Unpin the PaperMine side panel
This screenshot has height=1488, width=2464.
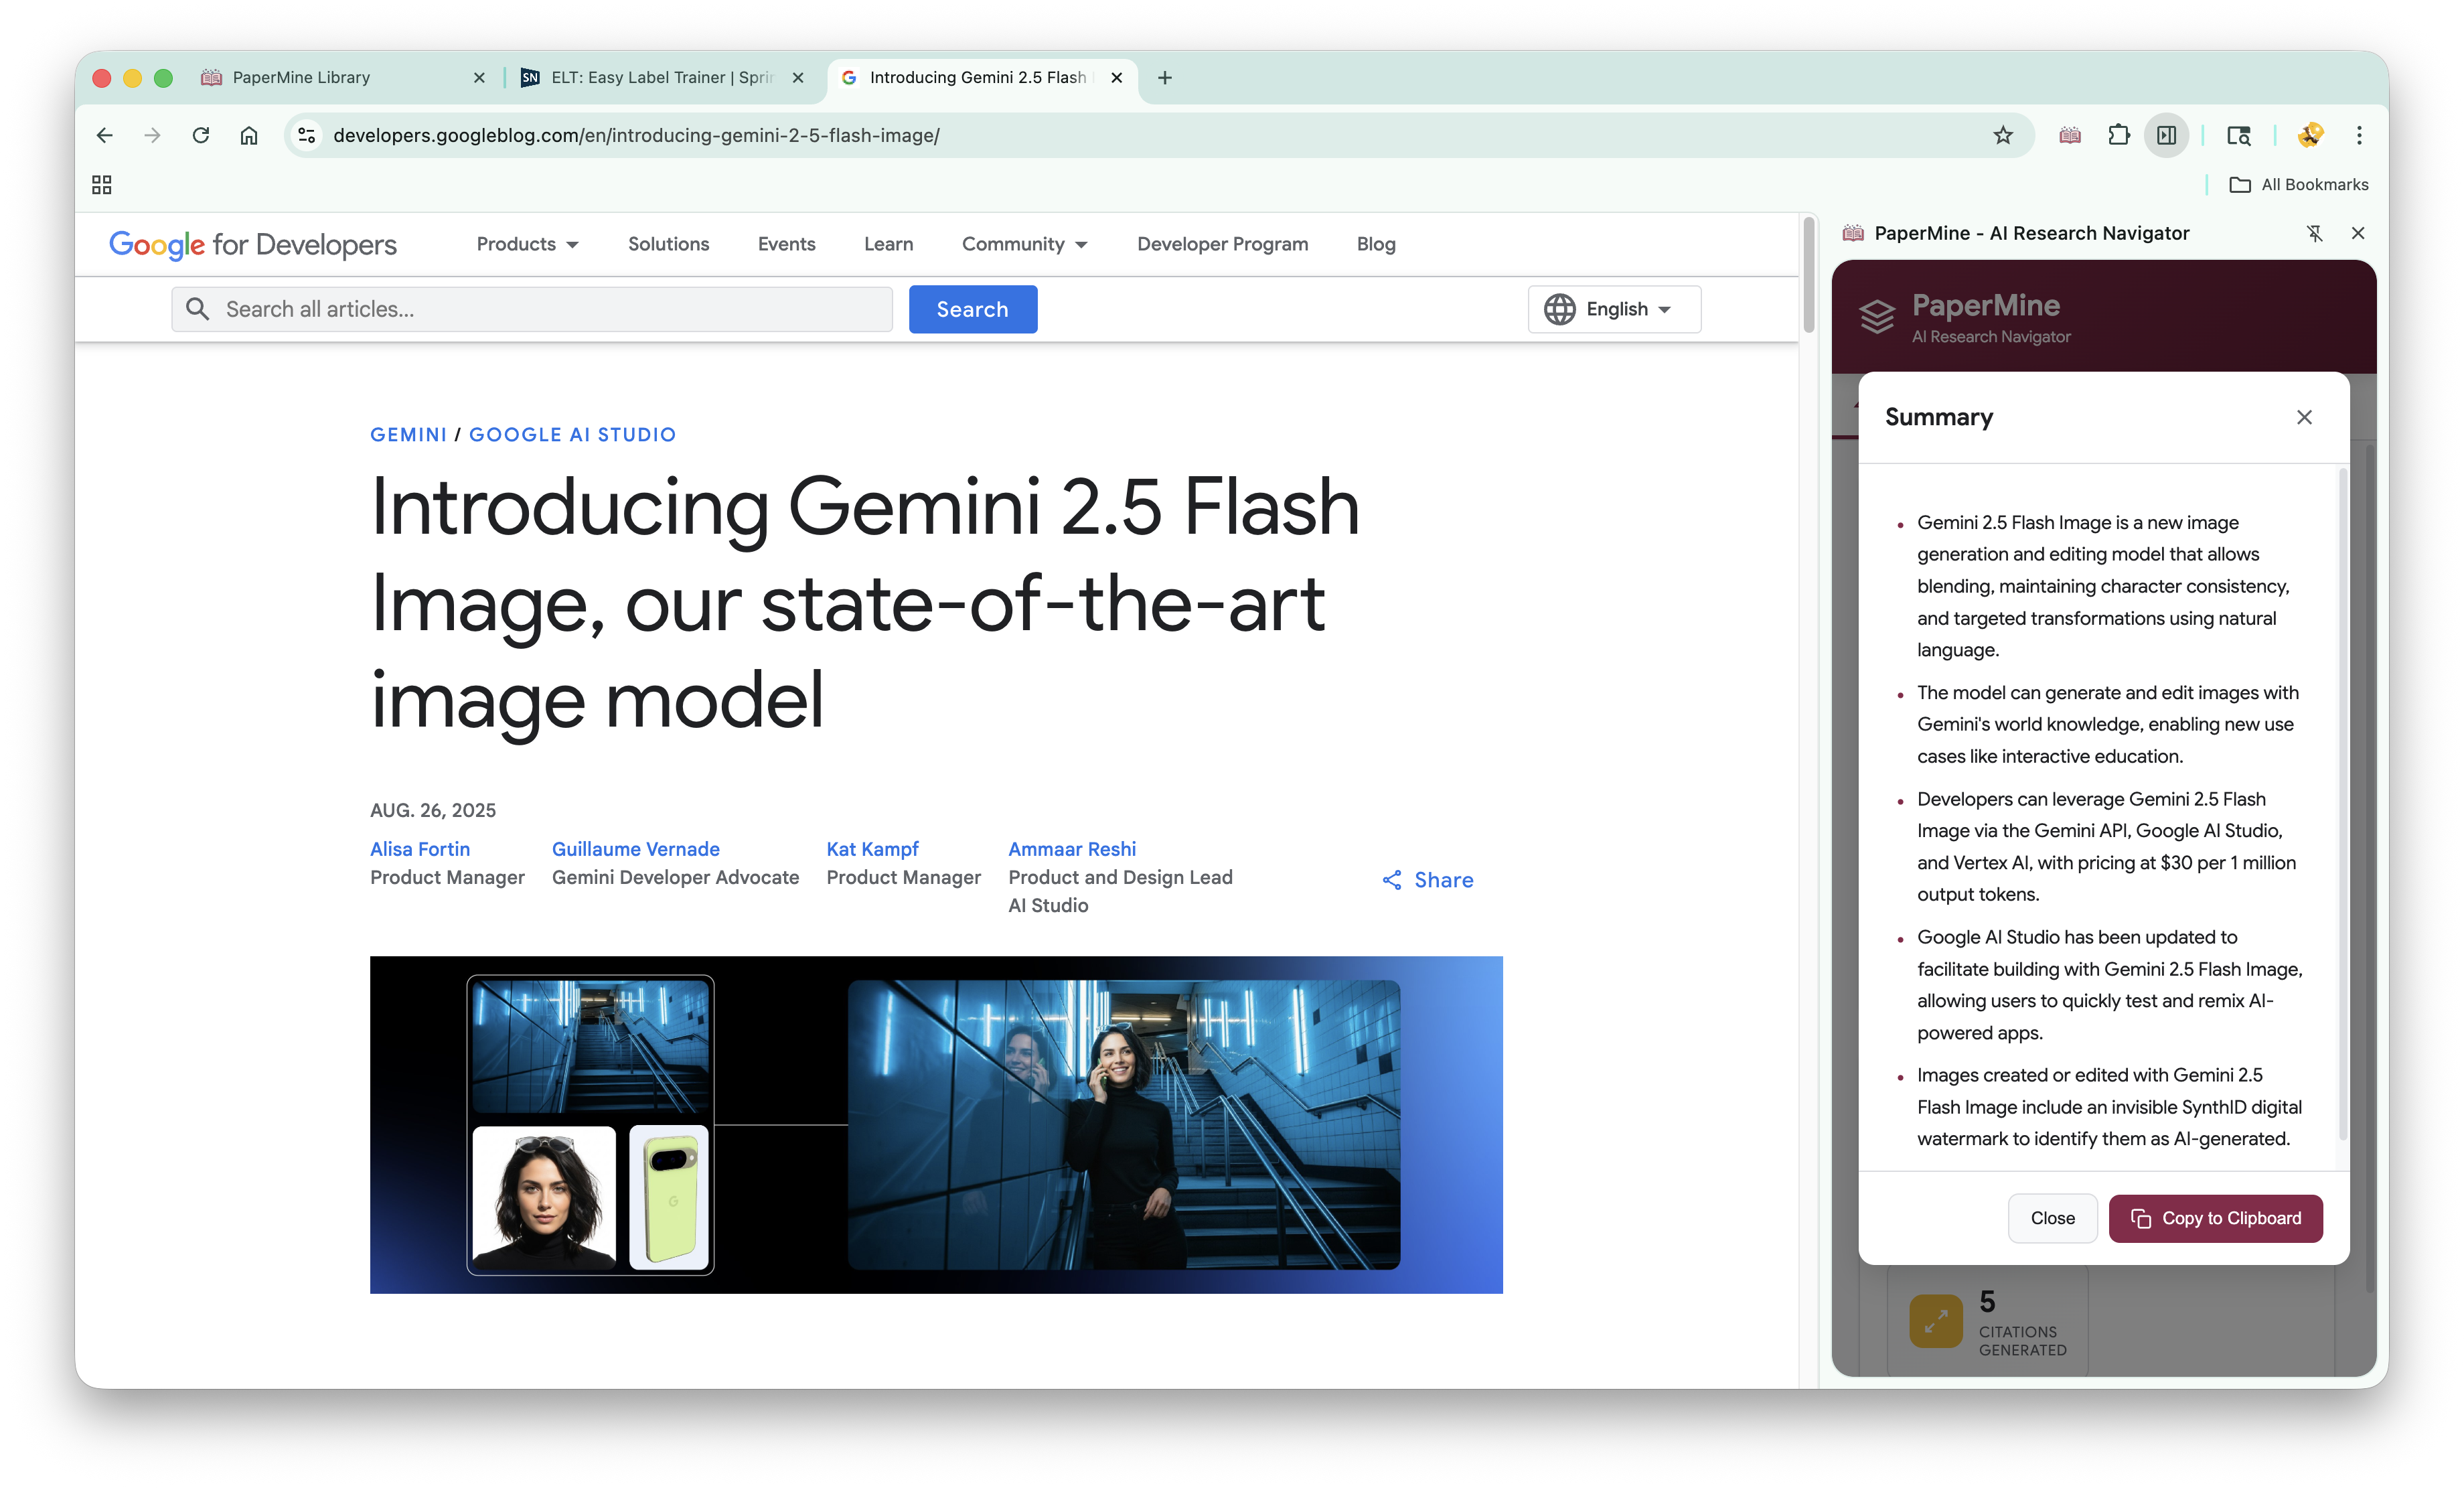pyautogui.click(x=2314, y=233)
